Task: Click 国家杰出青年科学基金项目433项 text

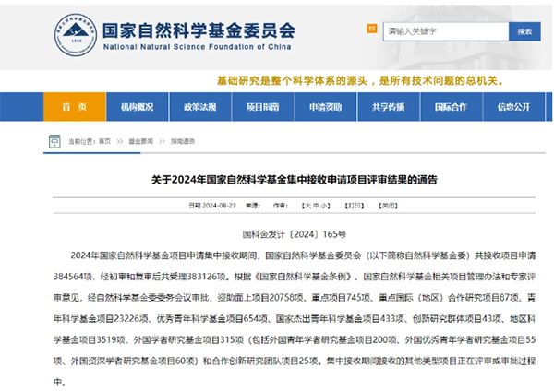Action: pyautogui.click(x=340, y=319)
